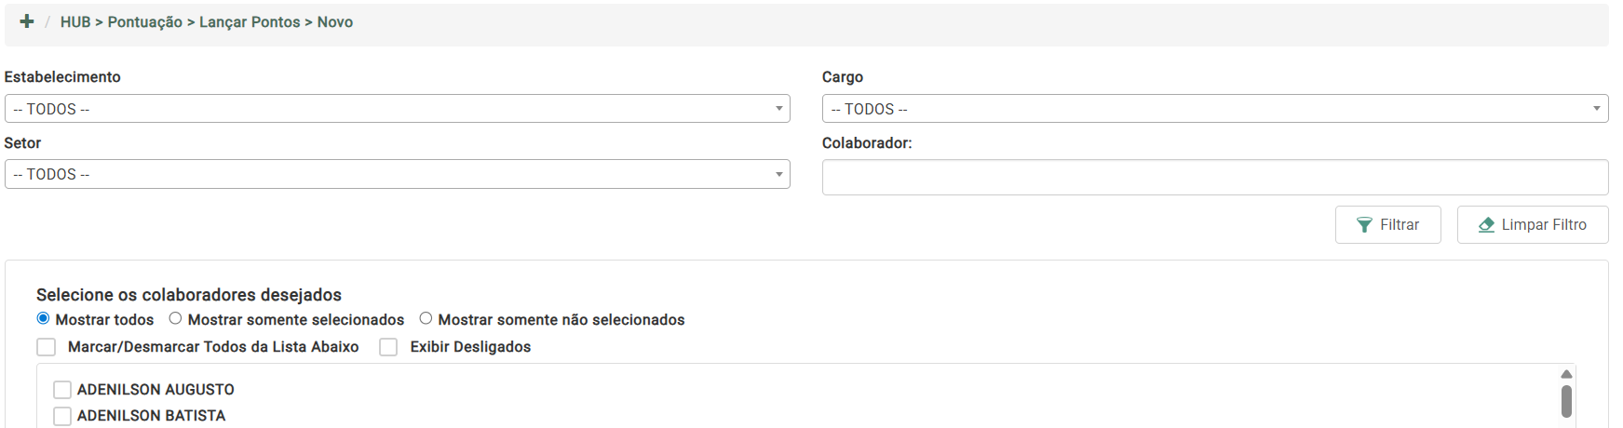The height and width of the screenshot is (428, 1623).
Task: Click the Filtrar button label
Action: pos(1399,225)
